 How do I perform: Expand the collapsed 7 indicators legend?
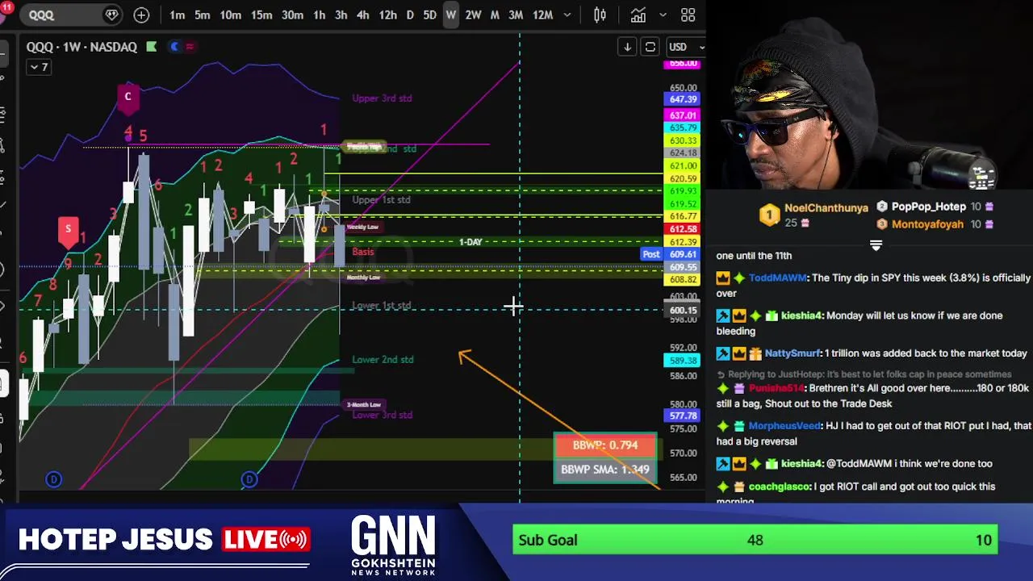coord(39,67)
